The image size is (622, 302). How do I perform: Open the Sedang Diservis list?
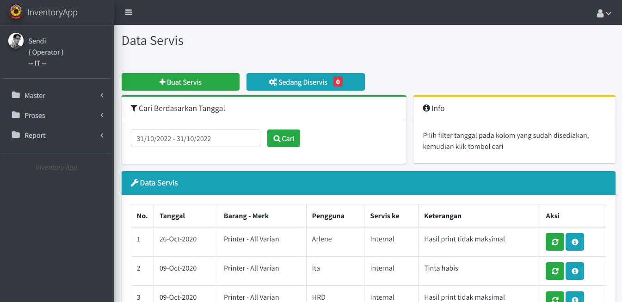coord(305,82)
